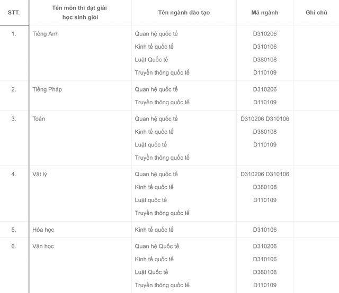Viewport: 339px width, 293px height.
Task: Select the "Tiếng Anh" subject cell
Action: (46, 34)
